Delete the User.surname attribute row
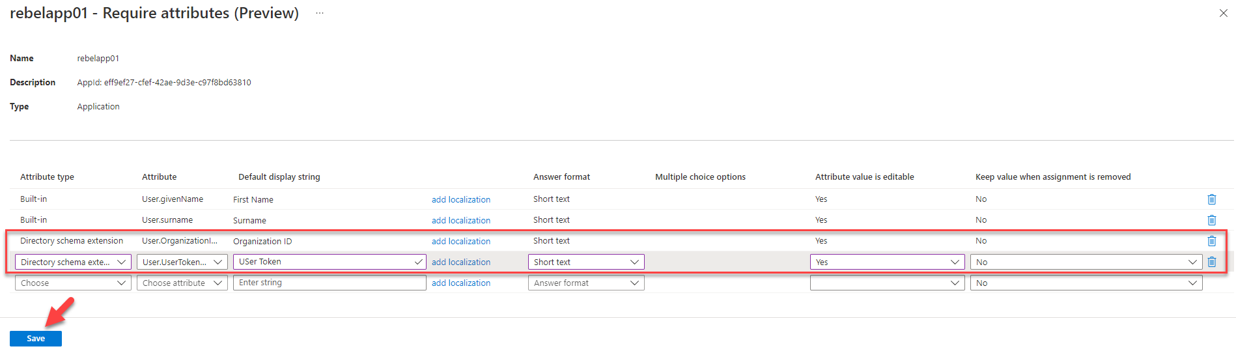Image resolution: width=1236 pixels, height=353 pixels. coord(1211,220)
